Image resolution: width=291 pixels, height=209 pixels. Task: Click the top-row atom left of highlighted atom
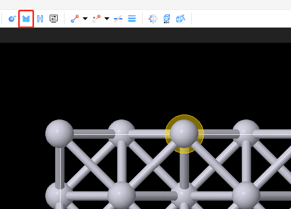(x=122, y=133)
